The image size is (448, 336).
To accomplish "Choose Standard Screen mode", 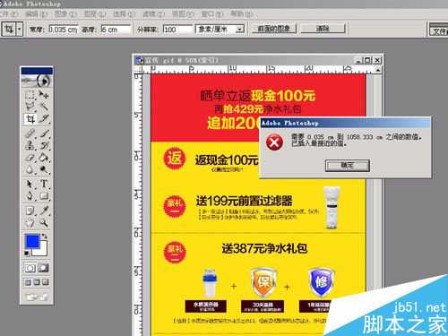I will [28, 282].
